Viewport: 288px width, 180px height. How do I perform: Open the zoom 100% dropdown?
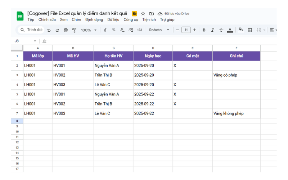pos(89,30)
